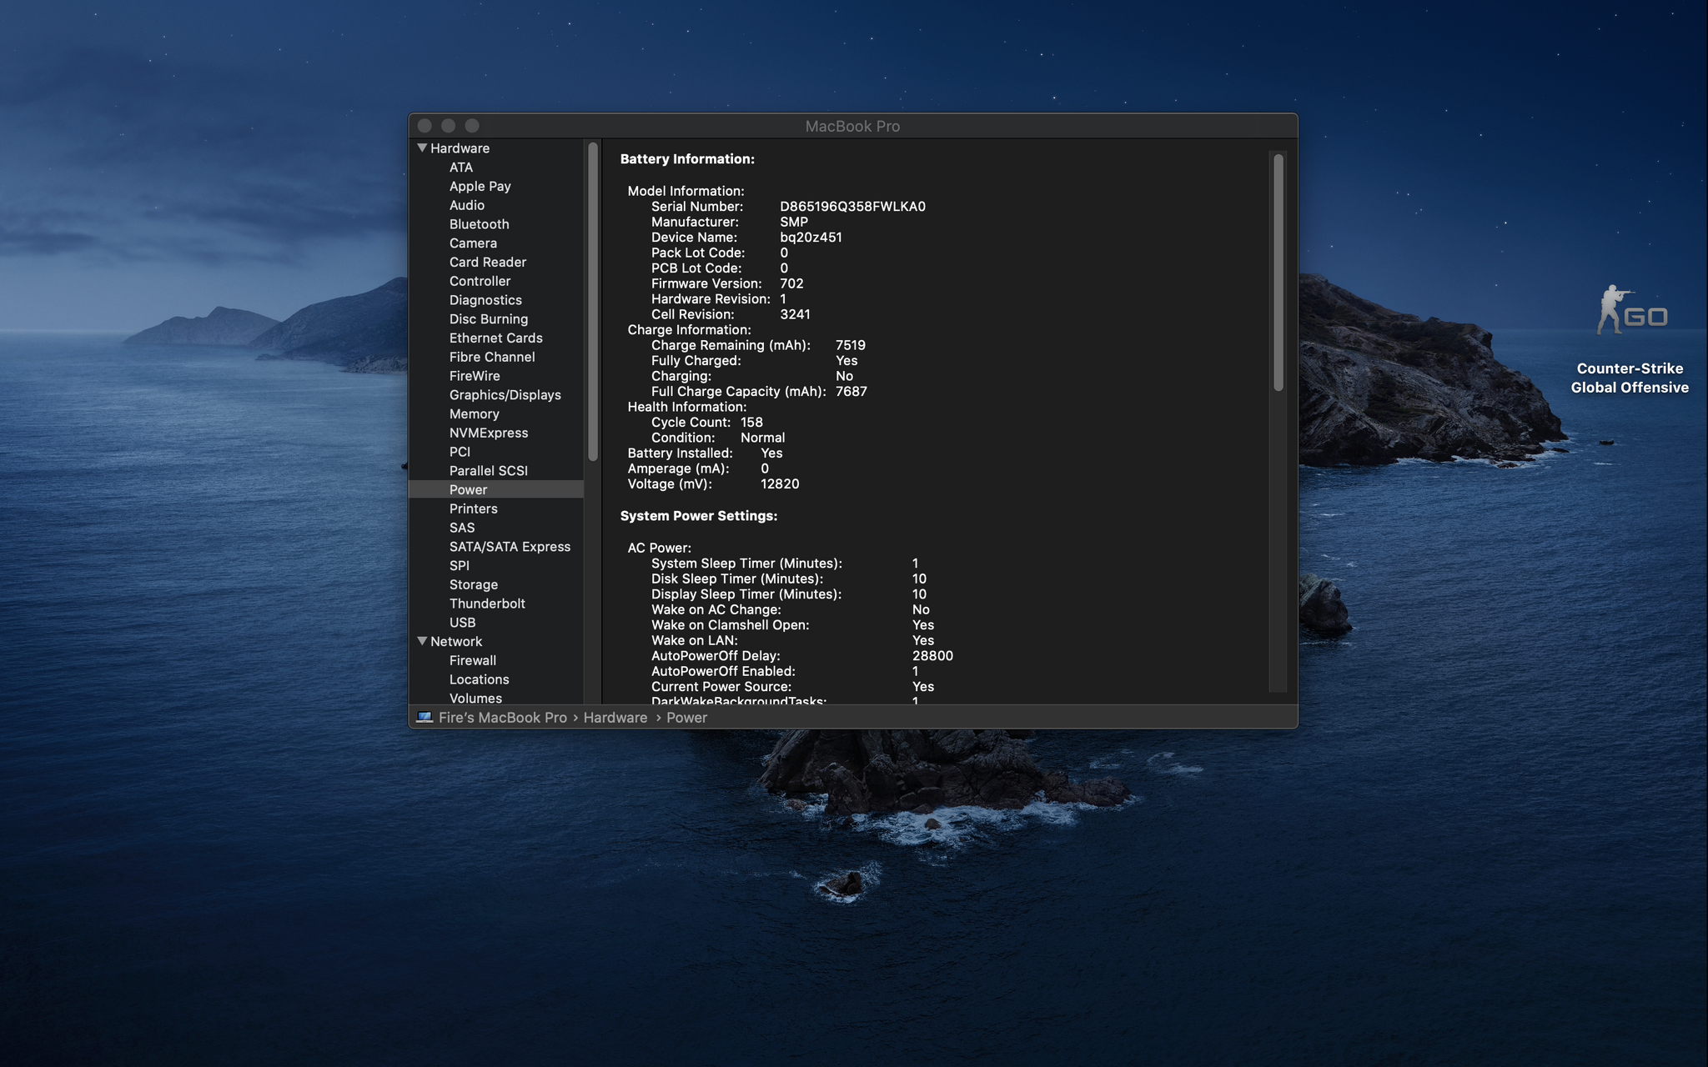Close the MacBook Pro window
Screen dimensions: 1708x1067
(x=424, y=126)
